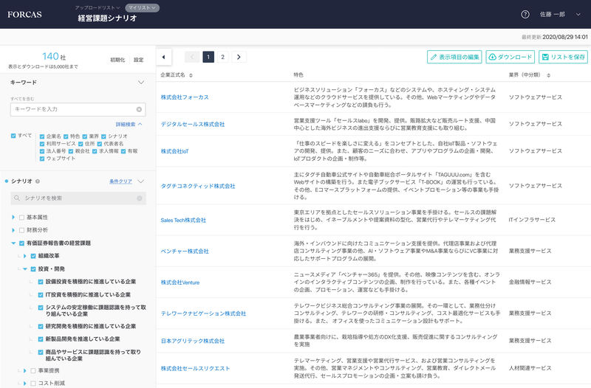Click the scenario help info icon
Screen dimensions: 591x388
[x=38, y=181]
